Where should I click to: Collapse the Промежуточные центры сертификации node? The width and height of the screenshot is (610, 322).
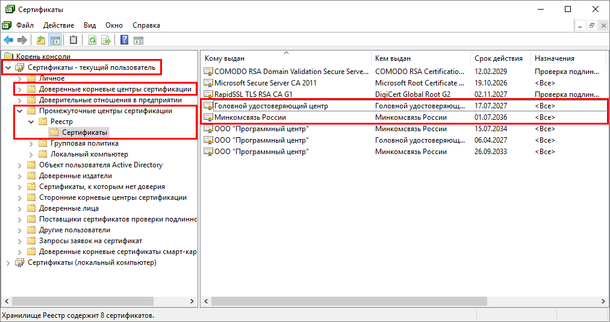[20, 111]
